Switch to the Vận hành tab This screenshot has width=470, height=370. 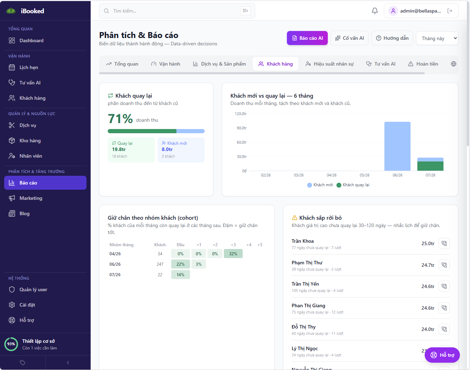coord(166,64)
